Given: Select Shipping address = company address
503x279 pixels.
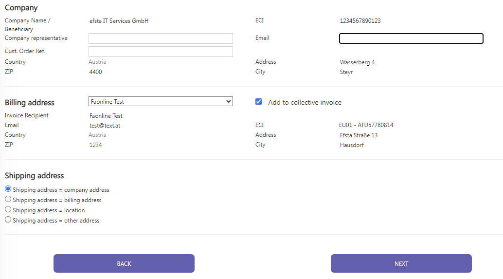Looking at the screenshot, I should 8,189.
